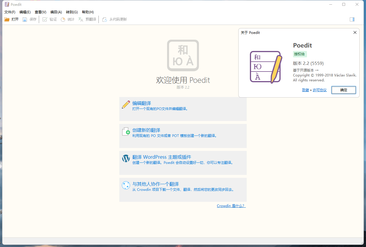The width and height of the screenshot is (366, 247).
Task: Click the pencil icon beside 编辑翻译
Action: pyautogui.click(x=126, y=105)
